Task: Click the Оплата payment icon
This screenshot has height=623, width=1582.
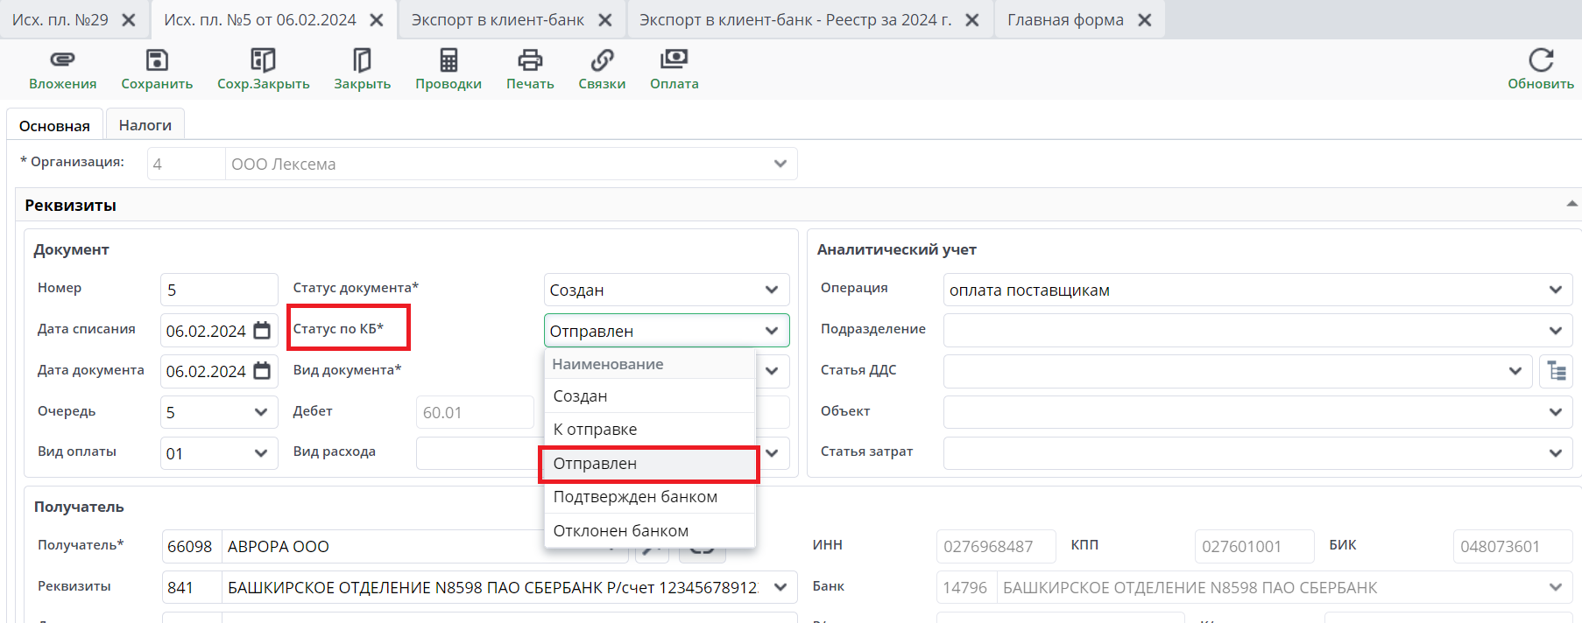Action: coord(674,60)
